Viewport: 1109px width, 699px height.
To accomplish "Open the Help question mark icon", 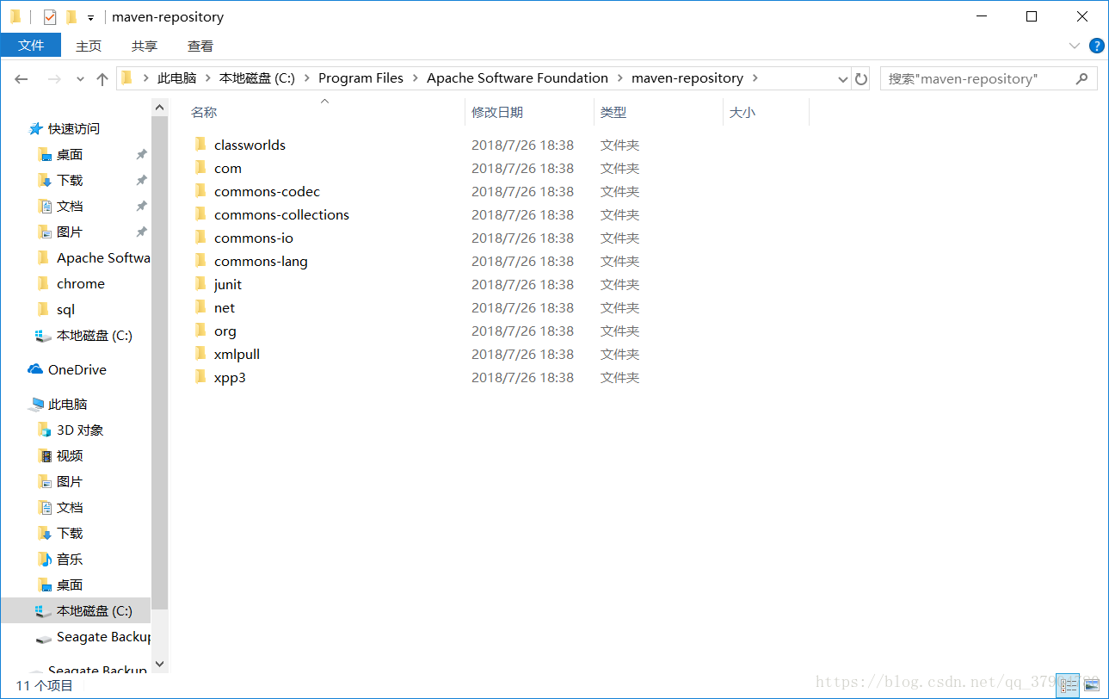I will point(1096,46).
